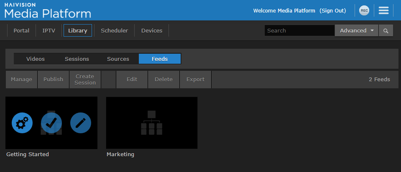Go to the IPTV section
The width and height of the screenshot is (401, 172).
[49, 31]
